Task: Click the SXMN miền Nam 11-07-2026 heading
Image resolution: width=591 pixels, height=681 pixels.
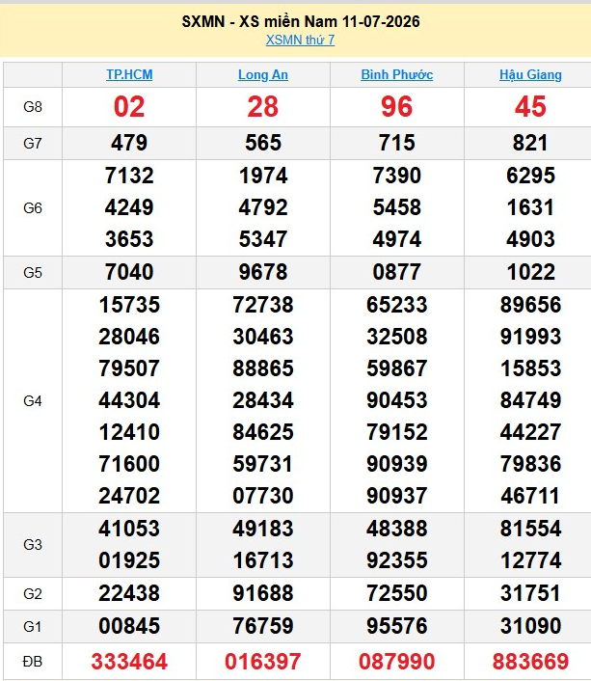Action: pos(301,21)
